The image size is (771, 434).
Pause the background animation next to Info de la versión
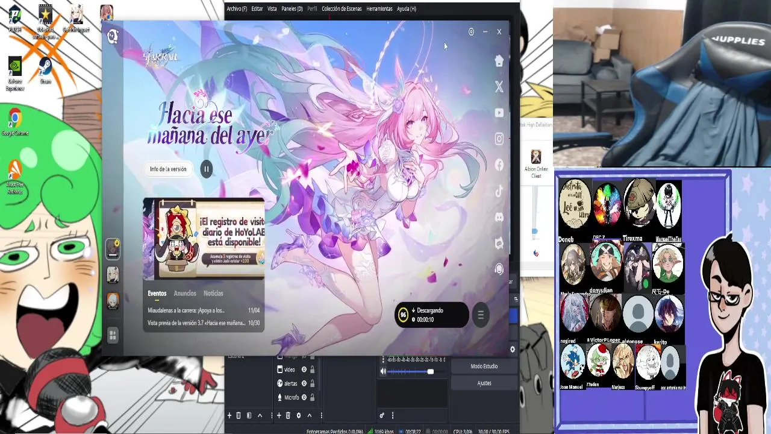(206, 169)
